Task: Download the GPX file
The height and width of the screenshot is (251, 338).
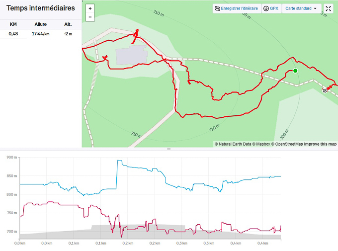Action: coord(271,8)
